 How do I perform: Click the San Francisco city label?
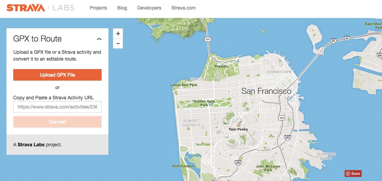[x=266, y=91]
